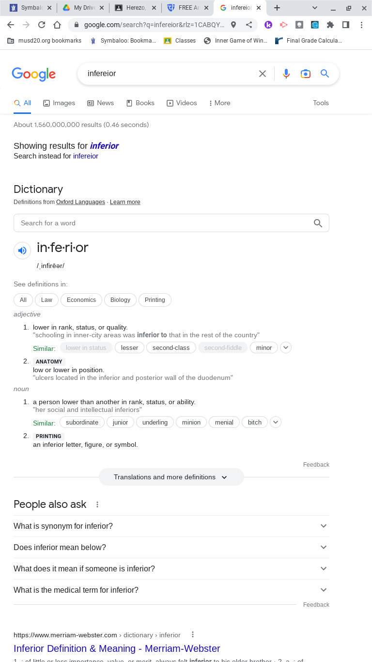Click the dictionary word search magnifier

click(x=318, y=223)
